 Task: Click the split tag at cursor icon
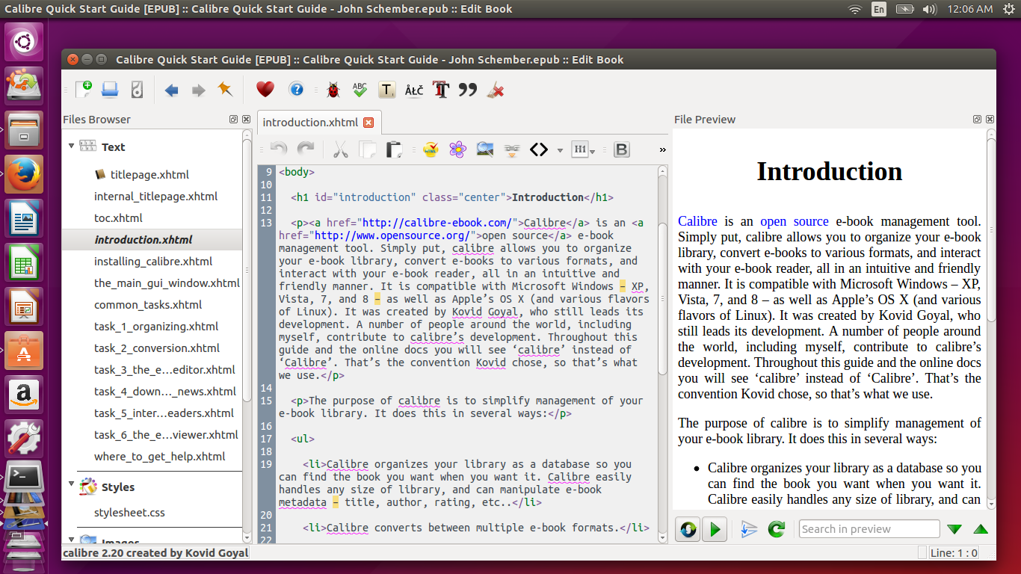tap(749, 529)
